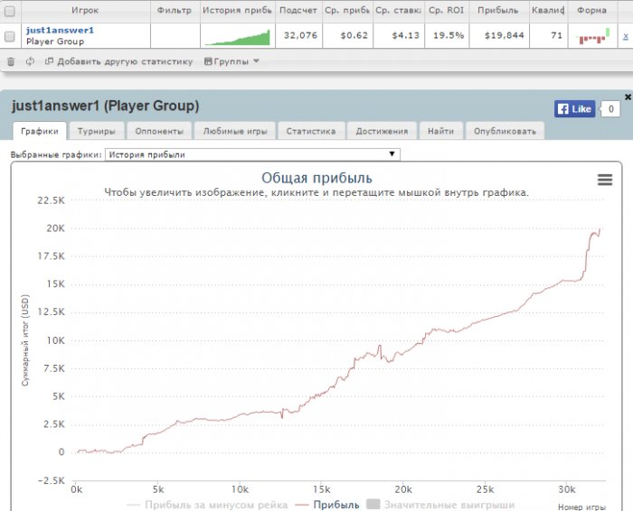This screenshot has height=511, width=633.
Task: Select the Графики tab
Action: coord(40,132)
